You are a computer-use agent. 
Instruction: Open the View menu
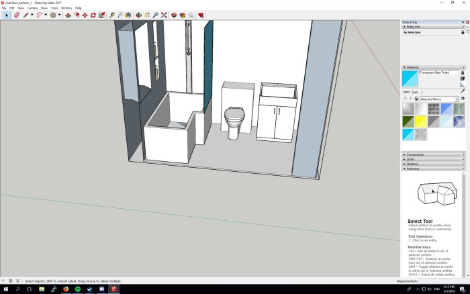coord(21,8)
